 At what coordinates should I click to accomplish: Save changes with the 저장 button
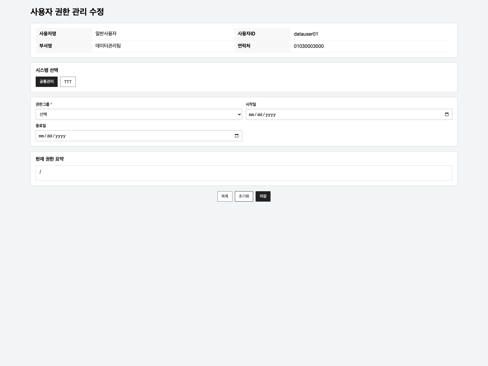click(x=263, y=196)
